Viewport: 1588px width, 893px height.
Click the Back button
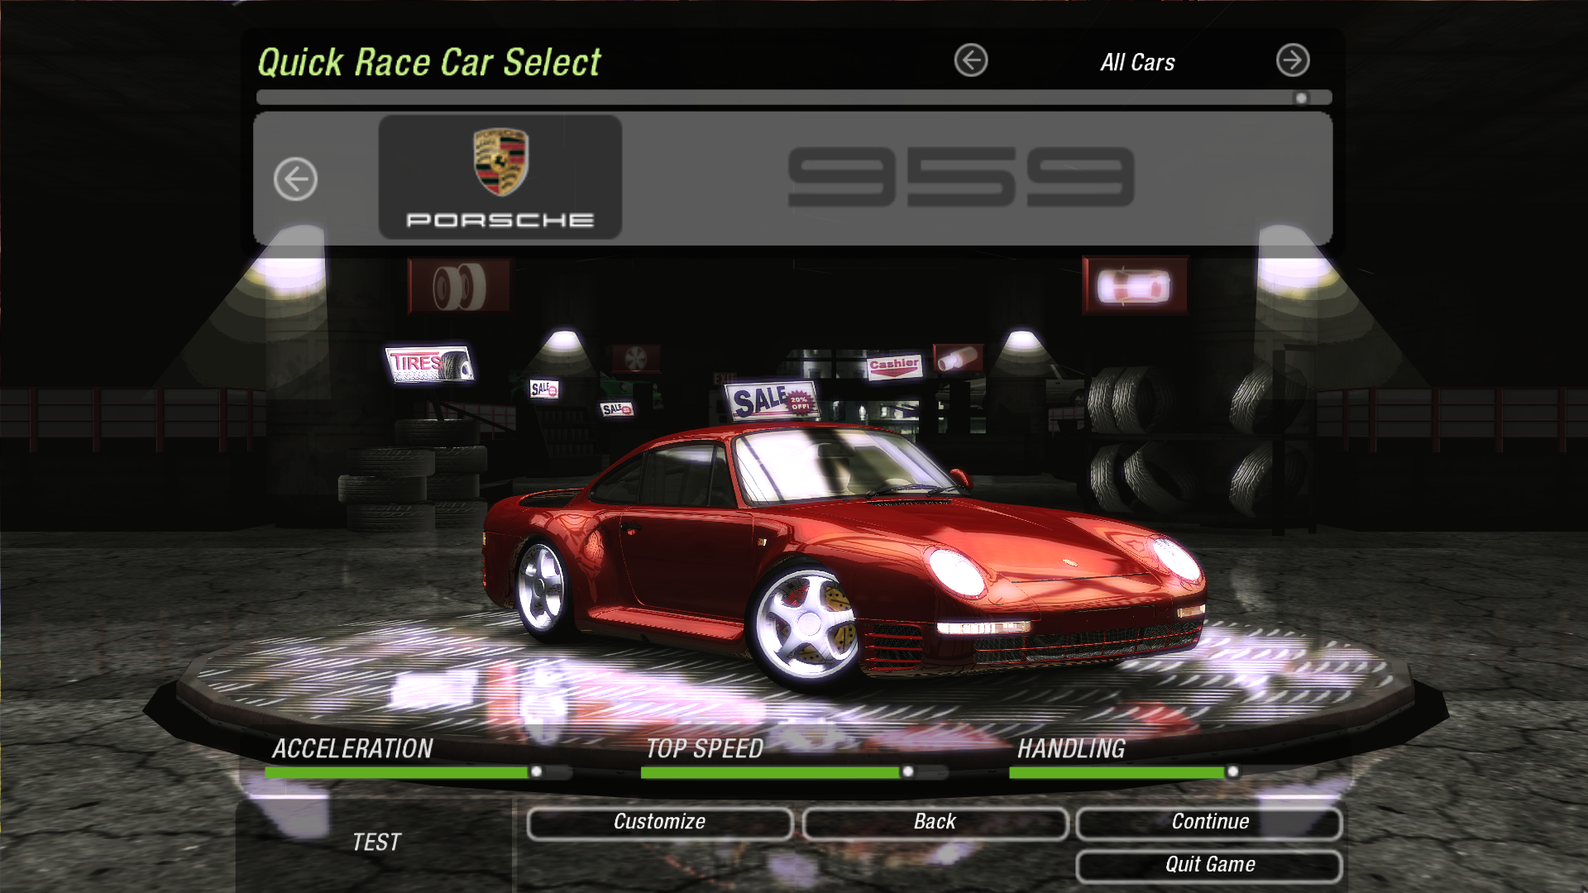coord(935,823)
